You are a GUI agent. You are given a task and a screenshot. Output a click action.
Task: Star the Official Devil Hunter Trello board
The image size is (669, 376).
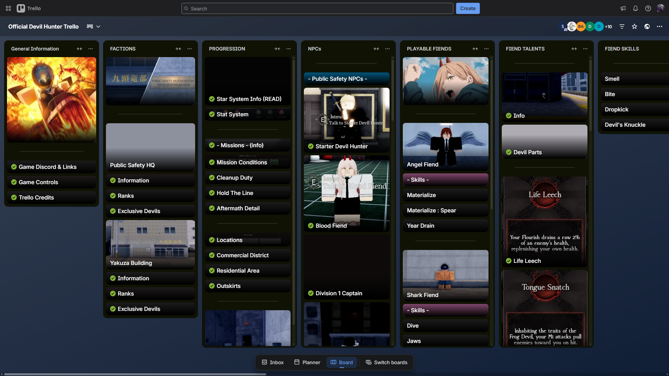click(635, 26)
